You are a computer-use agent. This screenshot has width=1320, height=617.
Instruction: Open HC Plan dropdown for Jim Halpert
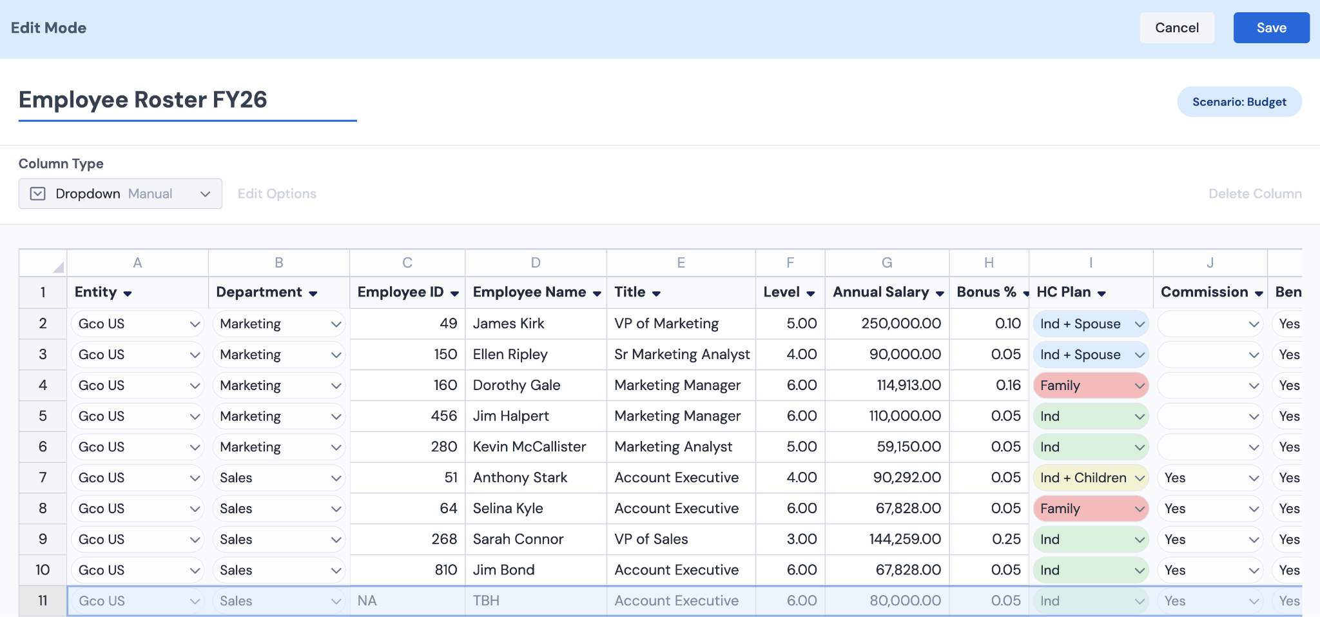tap(1091, 416)
